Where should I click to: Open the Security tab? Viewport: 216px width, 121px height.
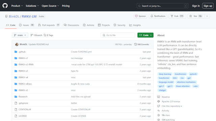click(119, 25)
